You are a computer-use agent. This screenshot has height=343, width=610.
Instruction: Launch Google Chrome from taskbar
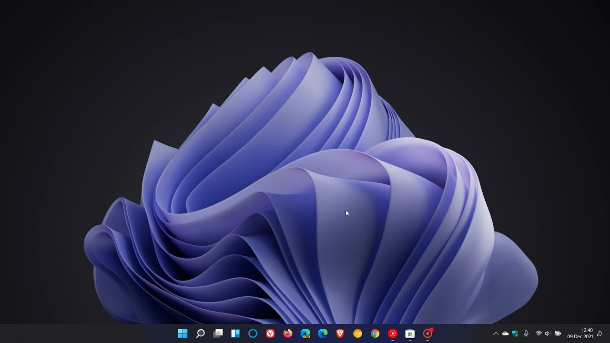coord(375,333)
